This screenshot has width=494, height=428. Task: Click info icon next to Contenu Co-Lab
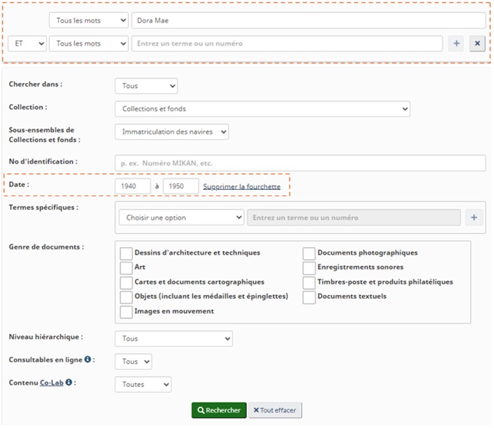coord(69,382)
